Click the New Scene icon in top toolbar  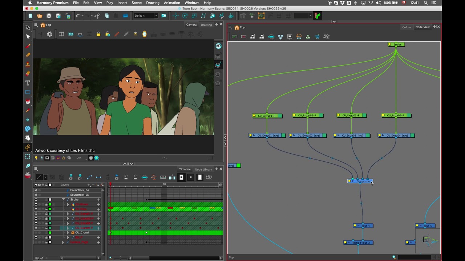(x=31, y=16)
